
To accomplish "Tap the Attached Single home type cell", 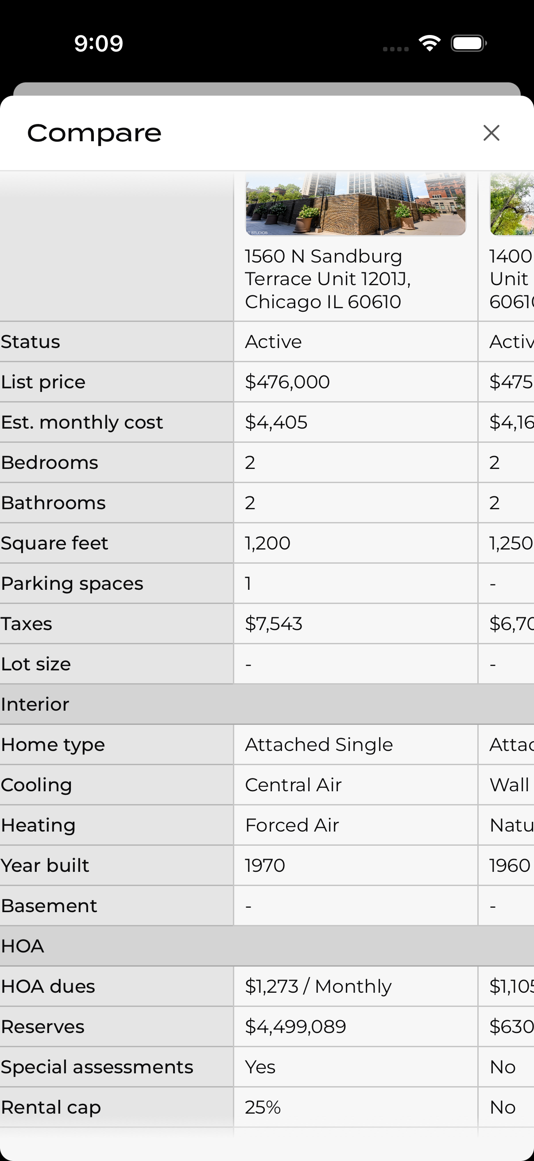I will tap(319, 745).
